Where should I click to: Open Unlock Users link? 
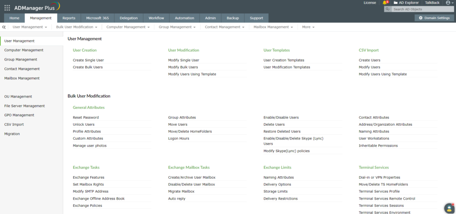(x=83, y=125)
